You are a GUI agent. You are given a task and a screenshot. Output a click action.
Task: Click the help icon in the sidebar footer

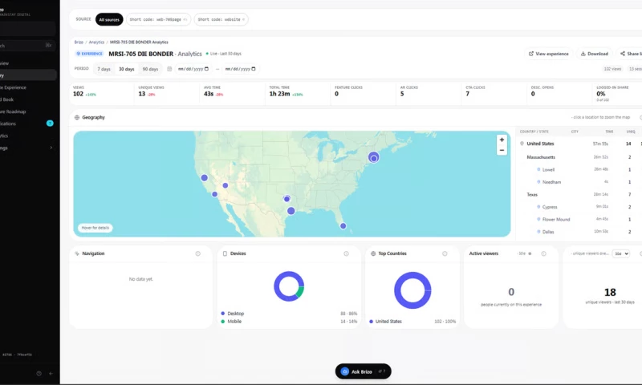(x=39, y=373)
